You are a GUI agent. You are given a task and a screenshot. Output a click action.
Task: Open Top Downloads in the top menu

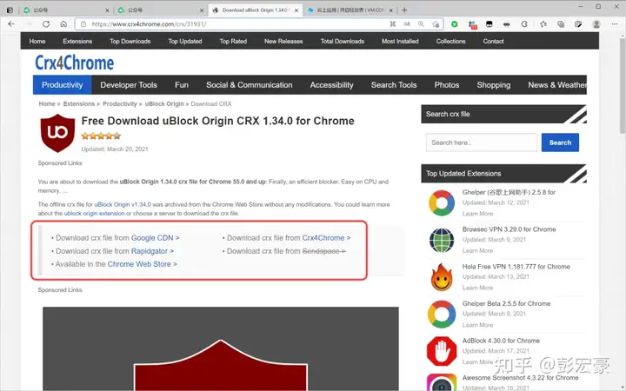[x=130, y=41]
